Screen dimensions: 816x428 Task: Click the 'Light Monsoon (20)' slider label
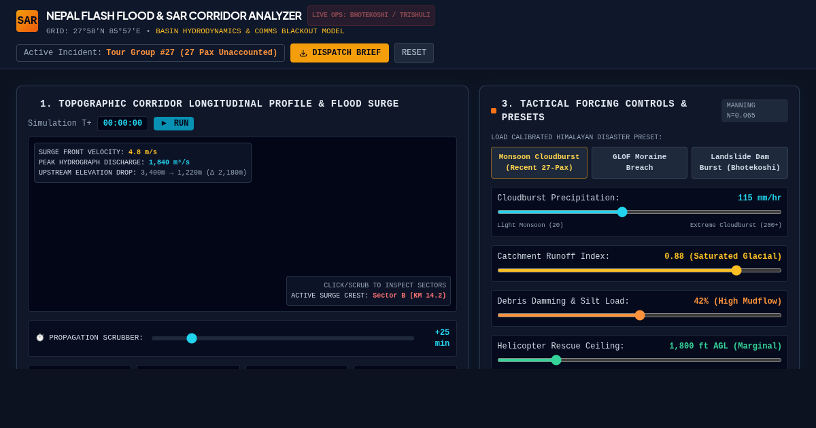tap(530, 226)
